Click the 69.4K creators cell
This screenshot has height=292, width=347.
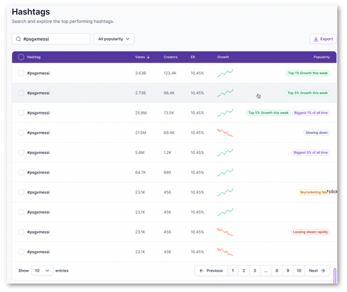coord(169,132)
